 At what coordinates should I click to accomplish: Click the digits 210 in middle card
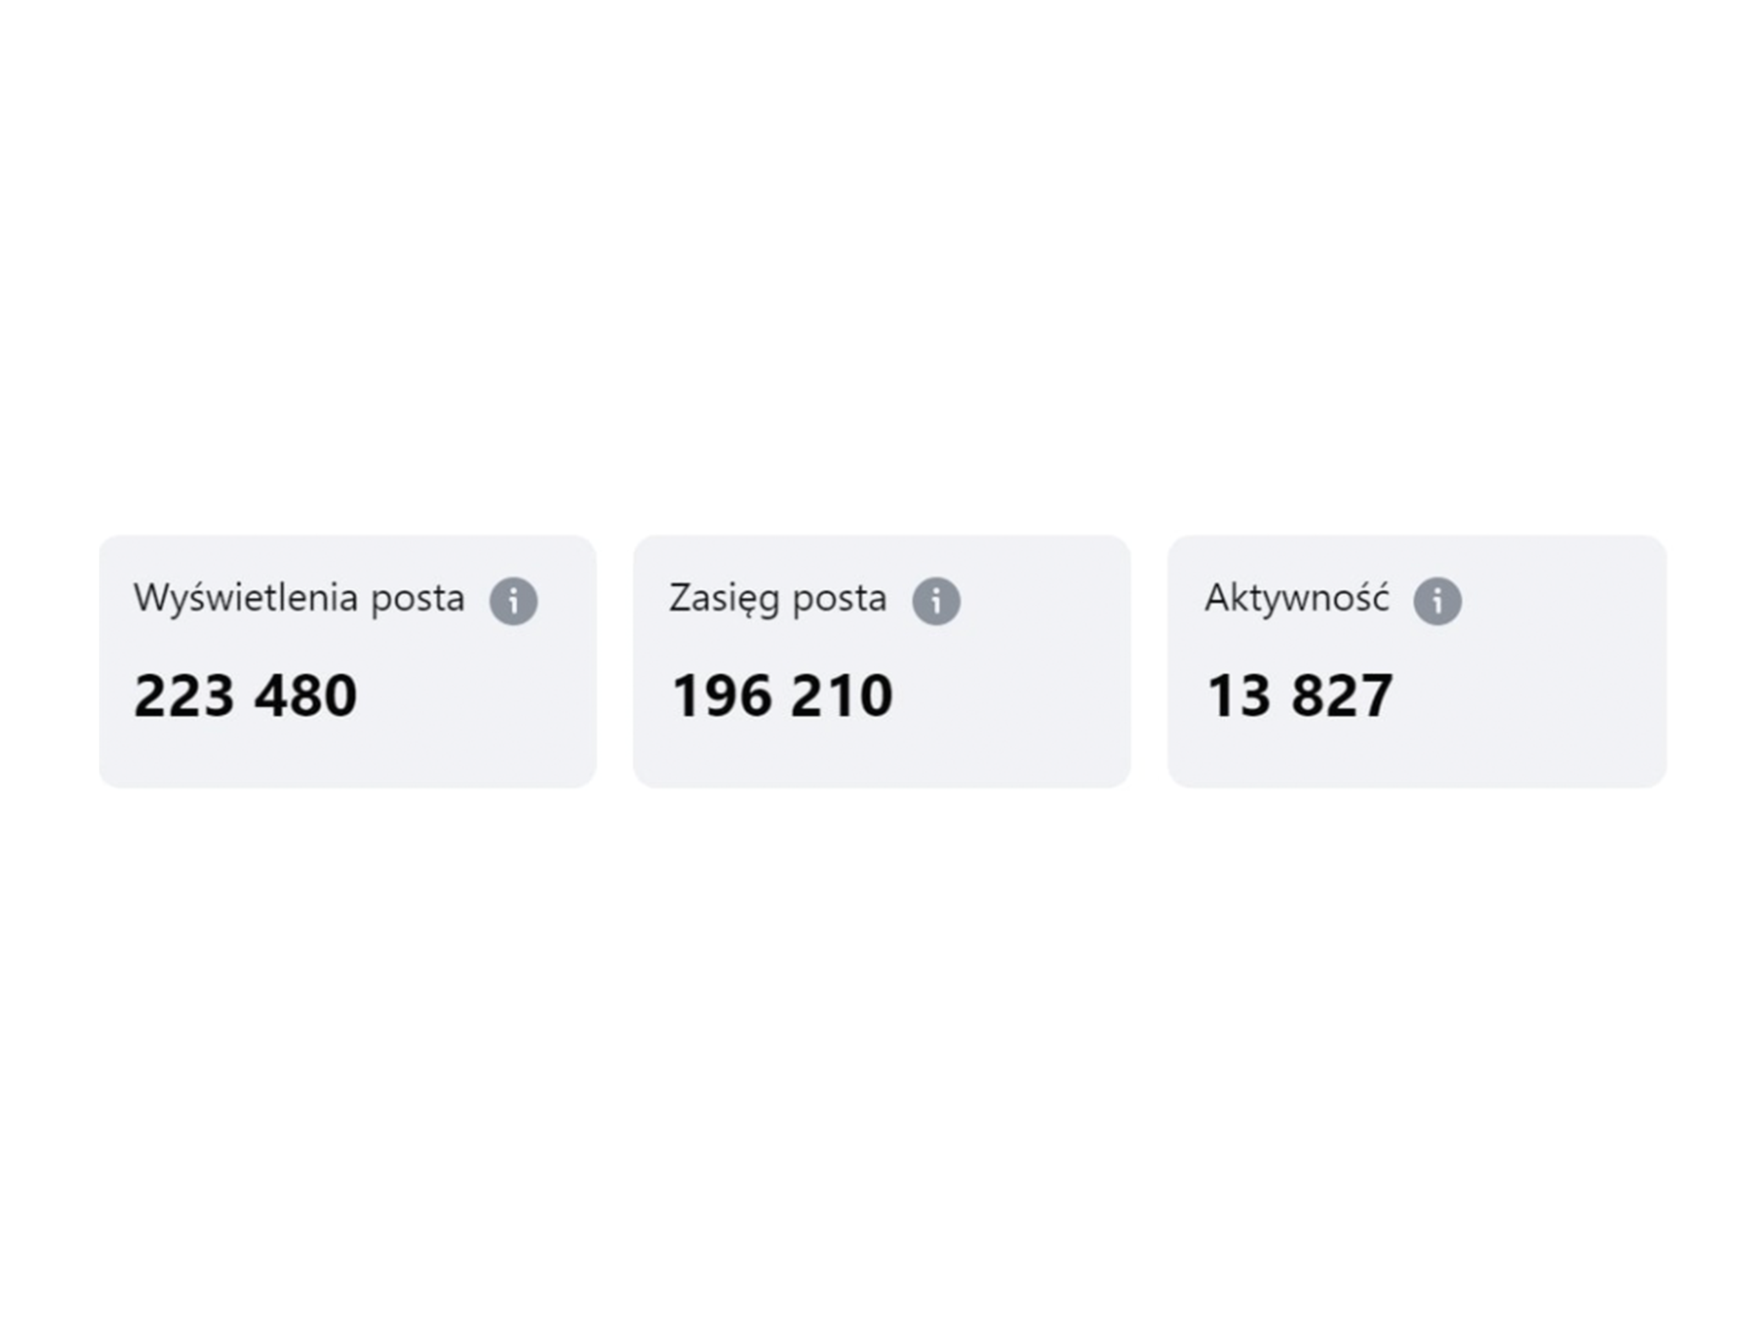[841, 695]
